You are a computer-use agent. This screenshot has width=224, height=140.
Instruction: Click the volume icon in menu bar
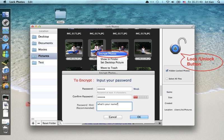pos(172,2)
